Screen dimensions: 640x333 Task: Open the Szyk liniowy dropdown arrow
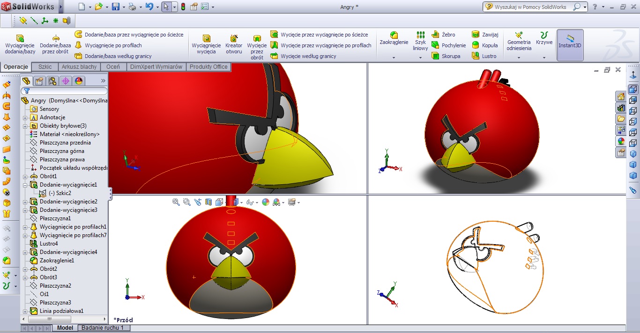420,58
